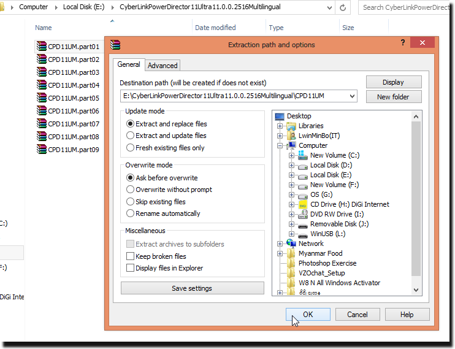Select Ask before overwrite option
Viewport: 455px width, 349px height.
coord(162,178)
